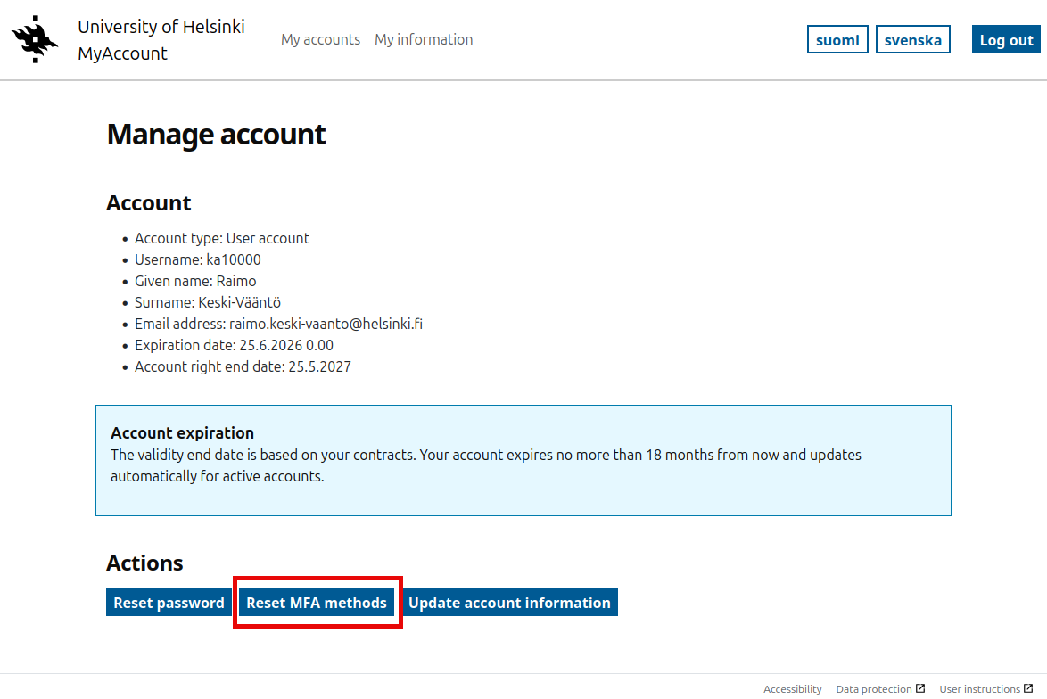Click Update account information button
The width and height of the screenshot is (1047, 699).
[509, 602]
